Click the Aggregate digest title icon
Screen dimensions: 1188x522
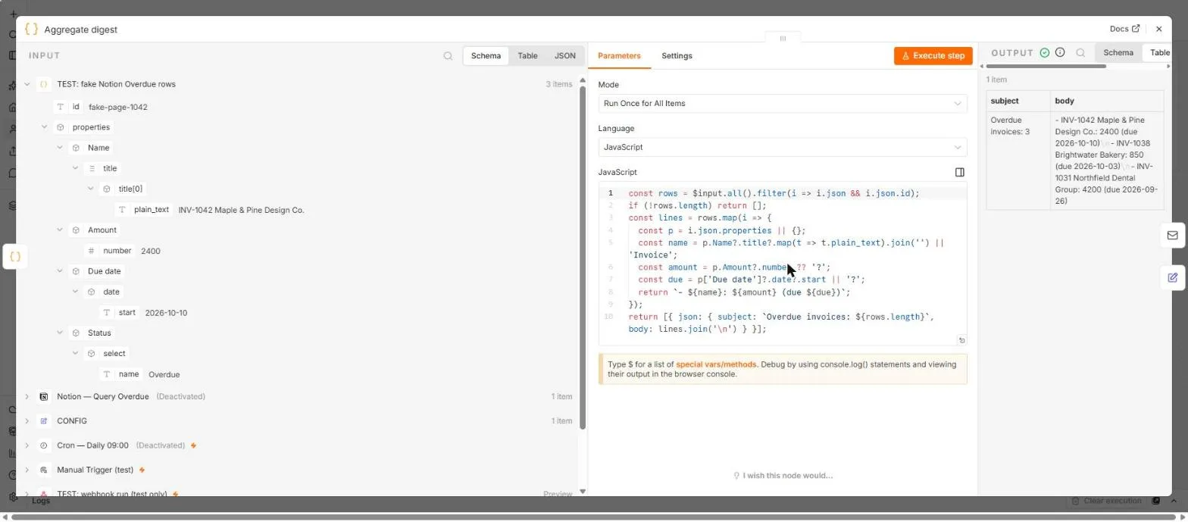[x=31, y=29]
